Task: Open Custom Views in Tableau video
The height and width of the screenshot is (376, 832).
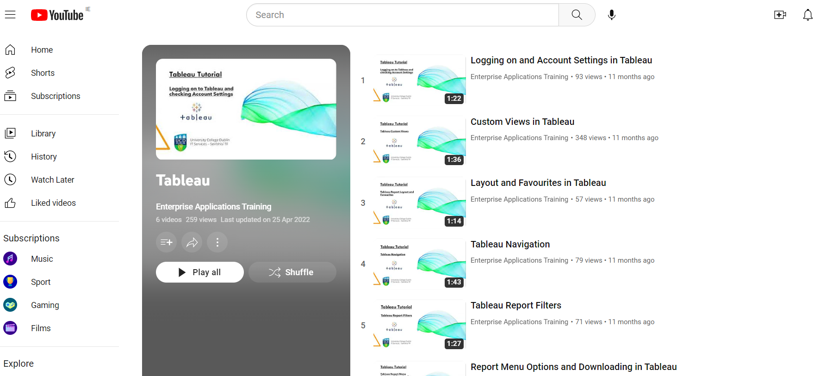Action: pyautogui.click(x=522, y=122)
